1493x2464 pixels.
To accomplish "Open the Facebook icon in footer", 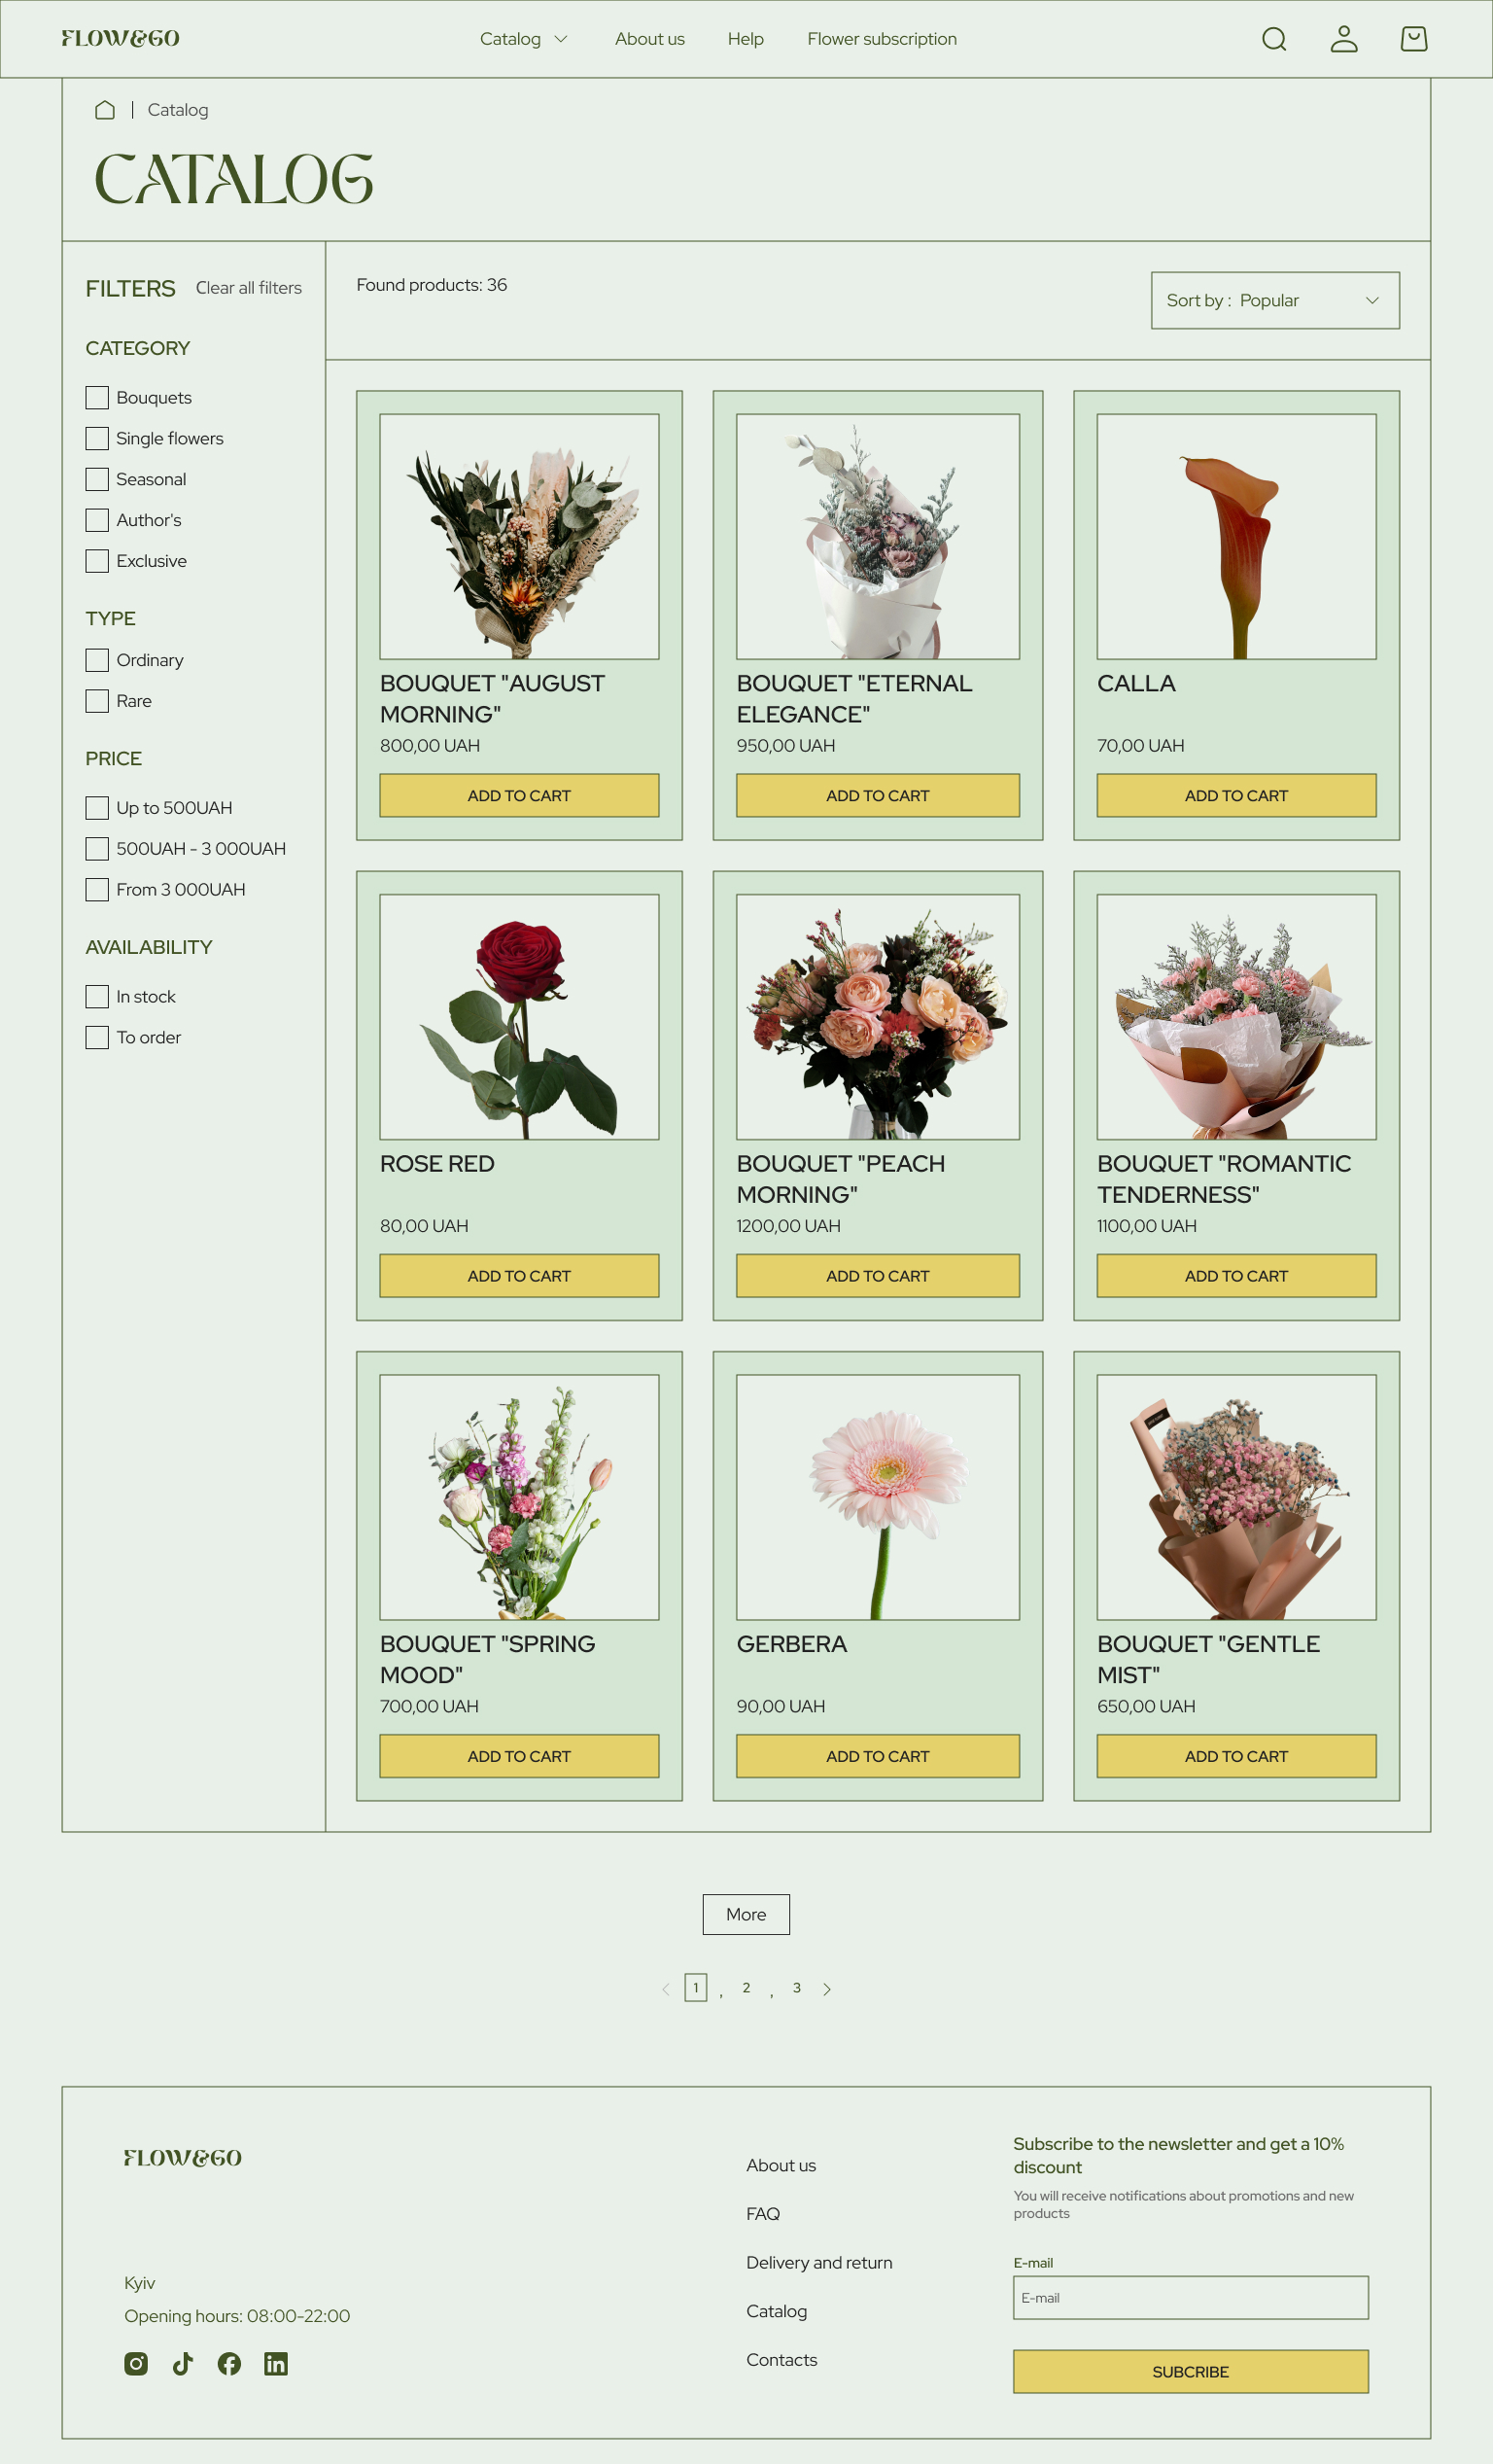I will [229, 2363].
